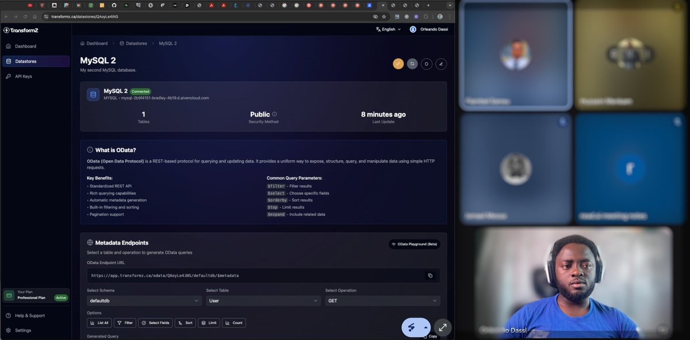Viewport: 690px width, 340px height.
Task: Open Settings in the sidebar
Action: click(x=36, y=330)
